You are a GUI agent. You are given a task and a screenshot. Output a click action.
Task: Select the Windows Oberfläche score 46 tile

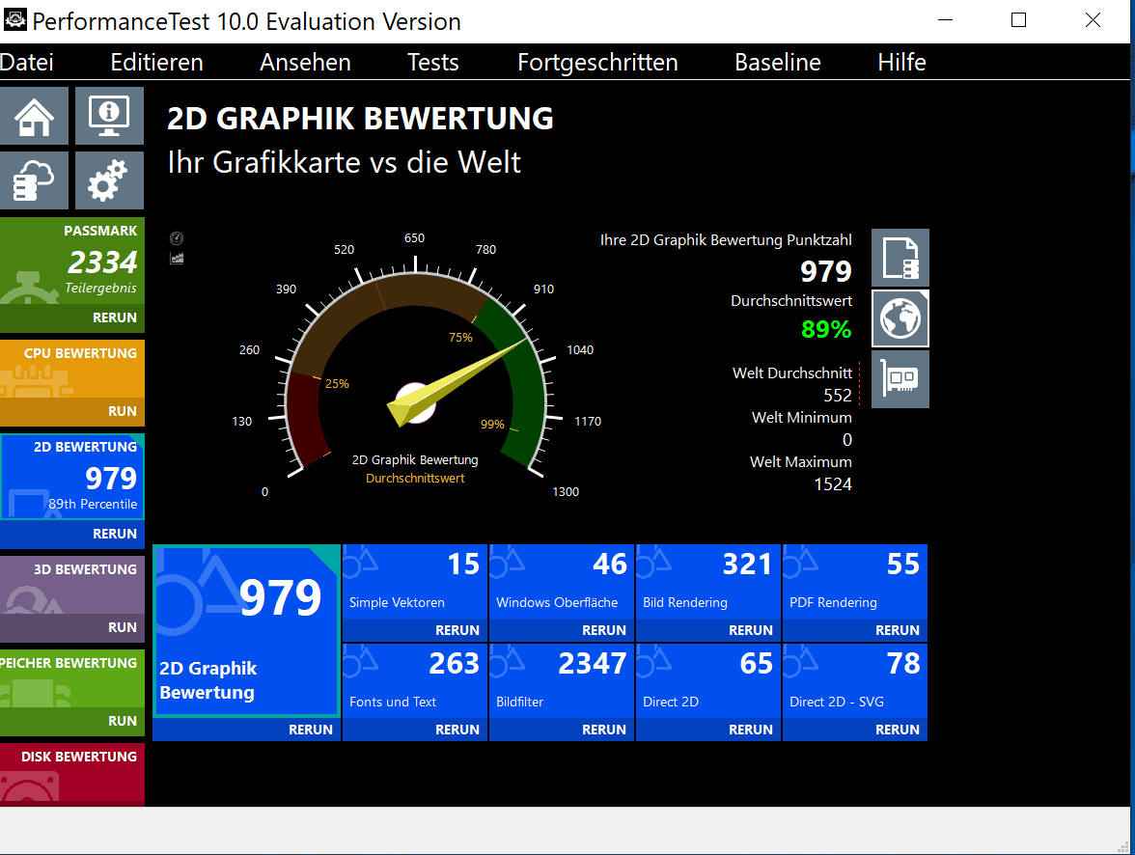point(562,581)
